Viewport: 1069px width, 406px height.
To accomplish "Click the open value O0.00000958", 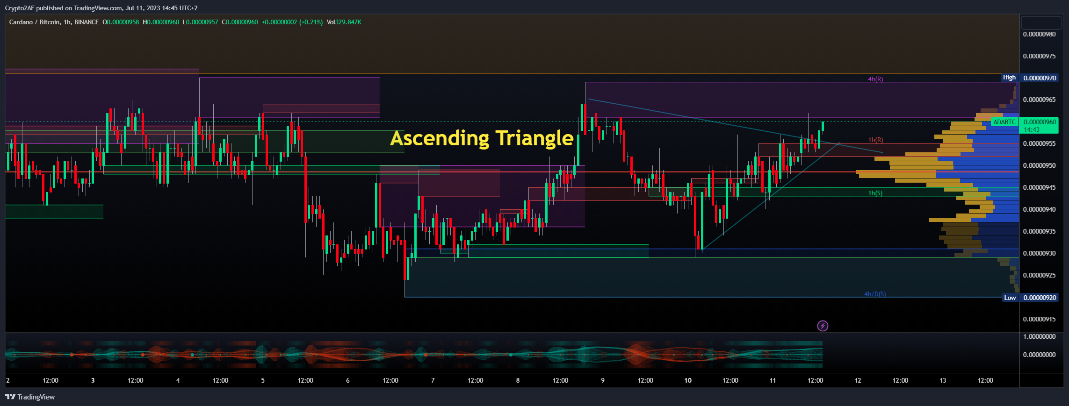I will coord(121,22).
